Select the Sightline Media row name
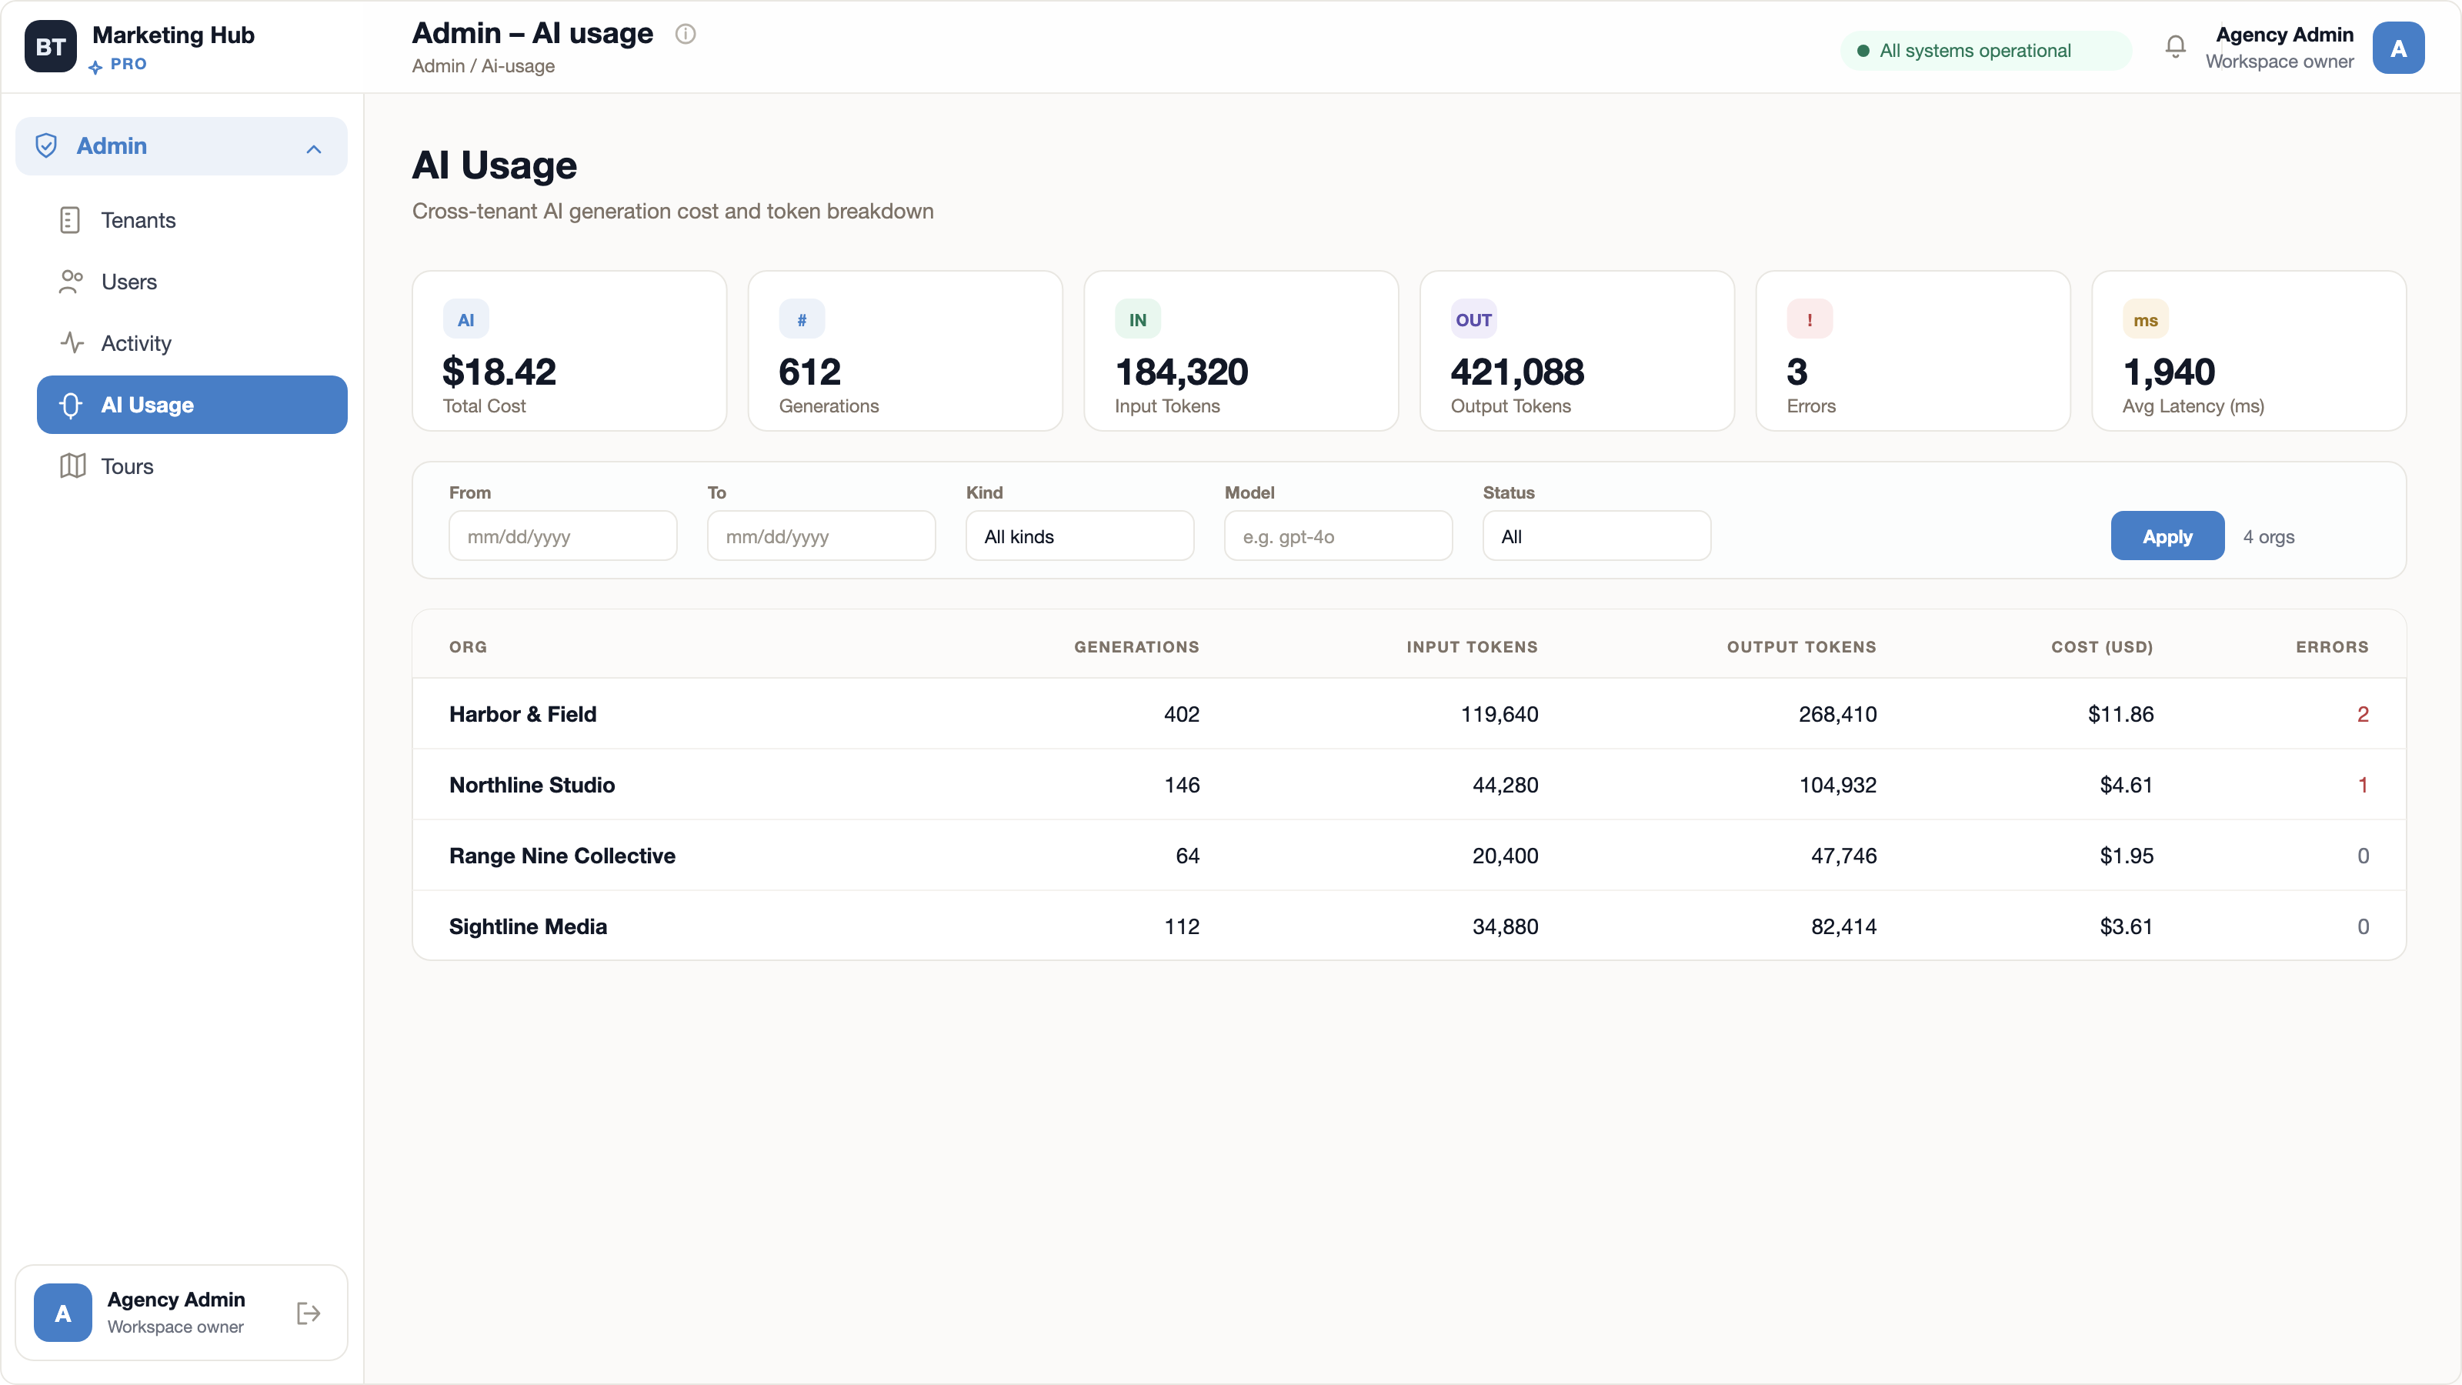Viewport: 2462px width, 1385px height. (x=528, y=926)
